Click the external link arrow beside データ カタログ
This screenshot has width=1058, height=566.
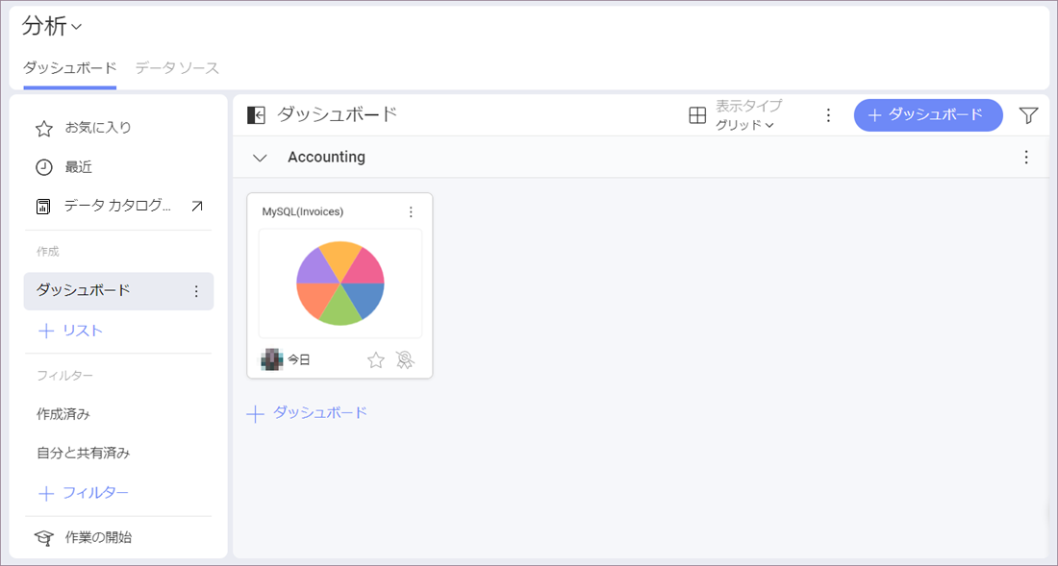coord(196,207)
